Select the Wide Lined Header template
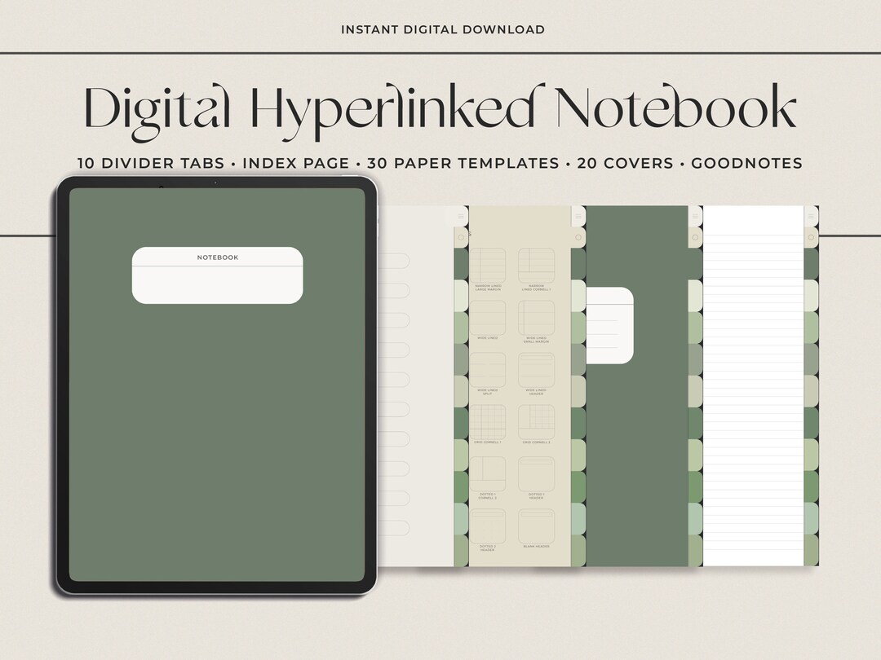 pos(538,371)
